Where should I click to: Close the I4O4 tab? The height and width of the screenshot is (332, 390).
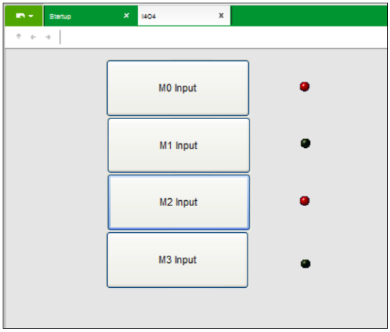[221, 15]
